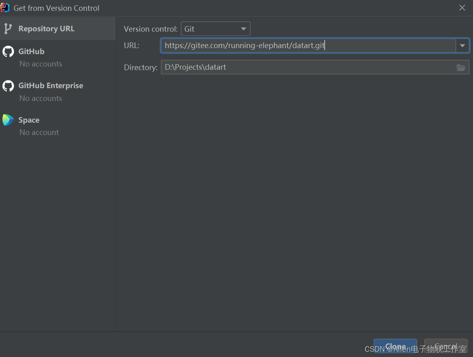The image size is (473, 357).
Task: Click the Clone button
Action: pos(395,346)
